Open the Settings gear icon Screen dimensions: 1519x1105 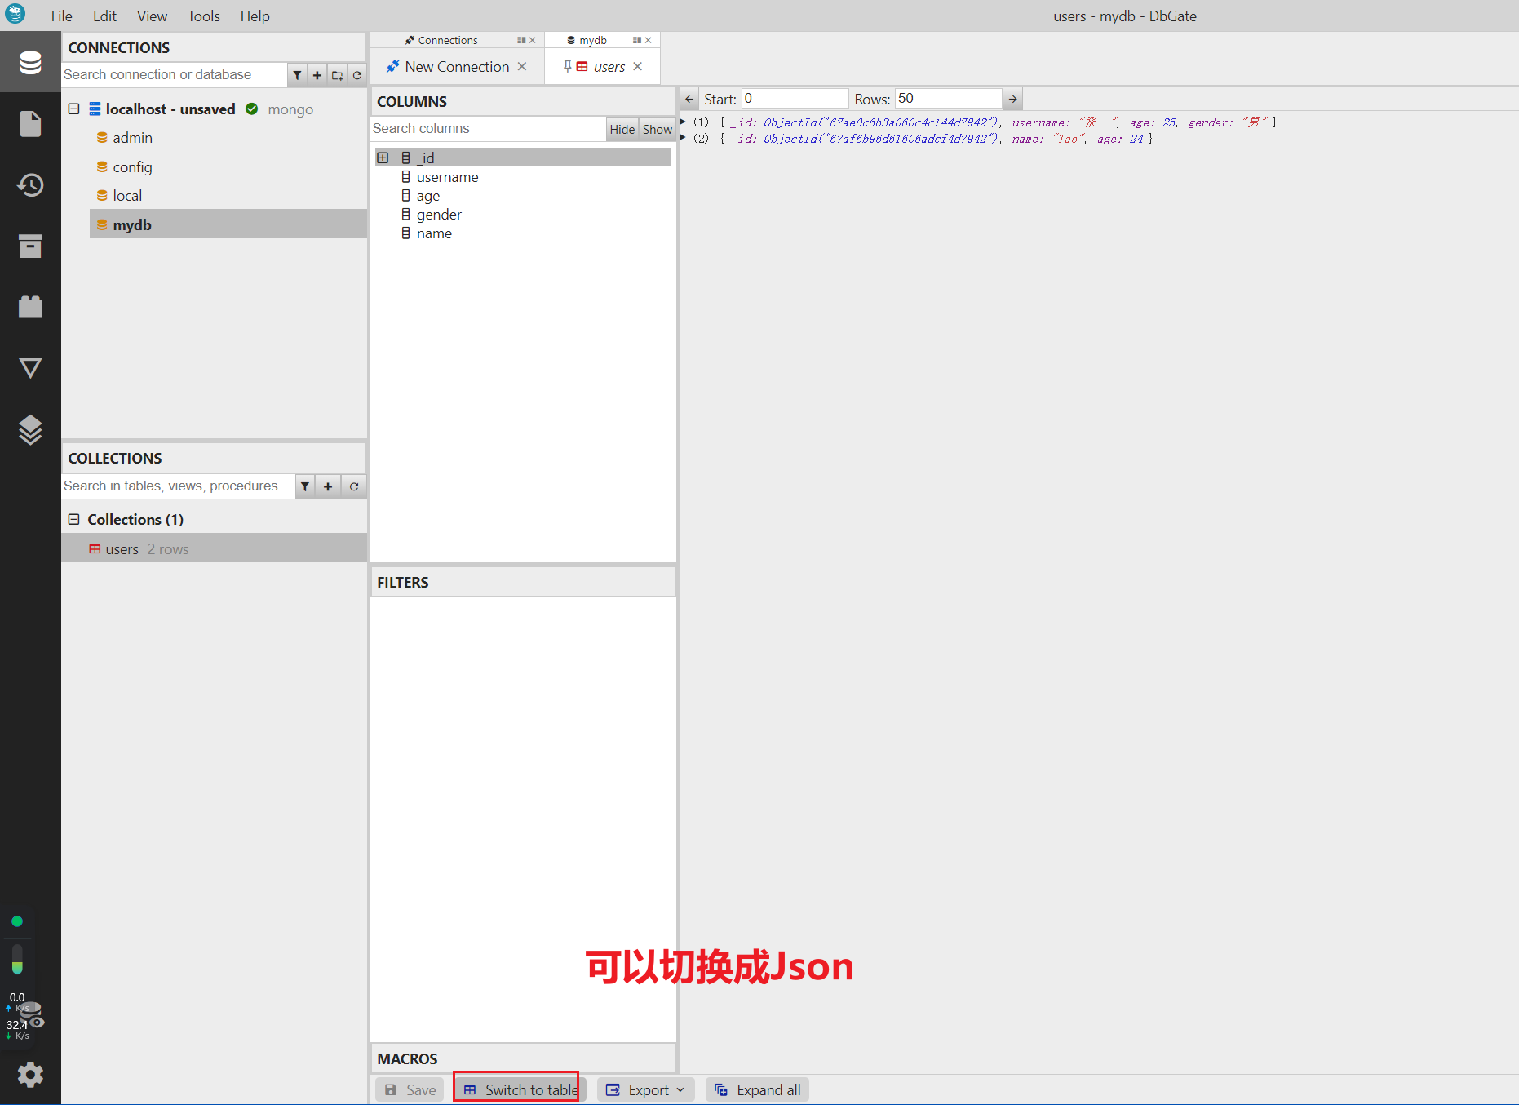click(x=30, y=1074)
